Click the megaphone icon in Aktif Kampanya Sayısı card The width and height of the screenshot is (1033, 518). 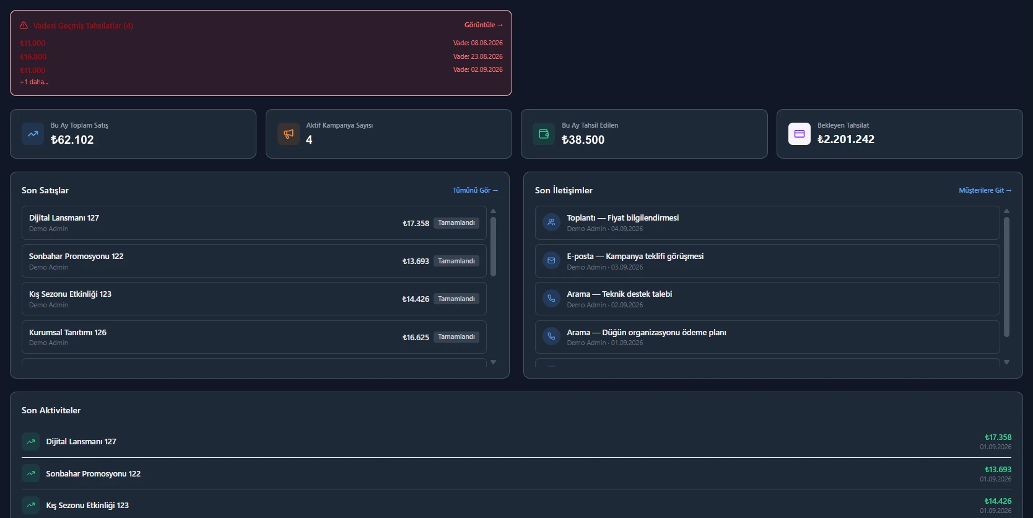click(289, 134)
